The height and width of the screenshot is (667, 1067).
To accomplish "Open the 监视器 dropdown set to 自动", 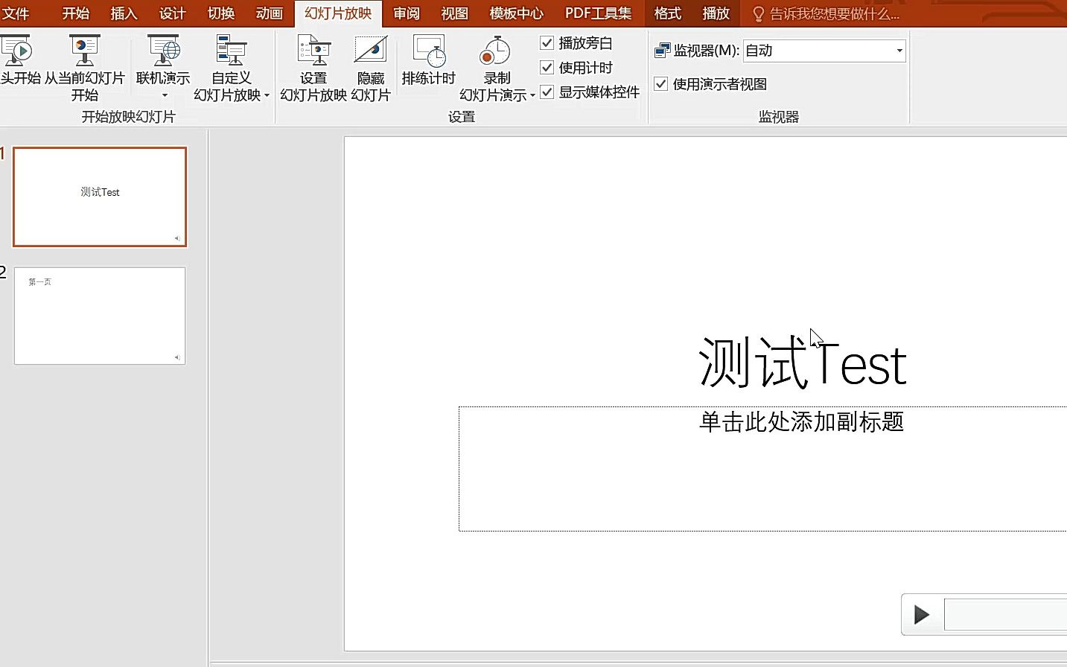I will (824, 51).
